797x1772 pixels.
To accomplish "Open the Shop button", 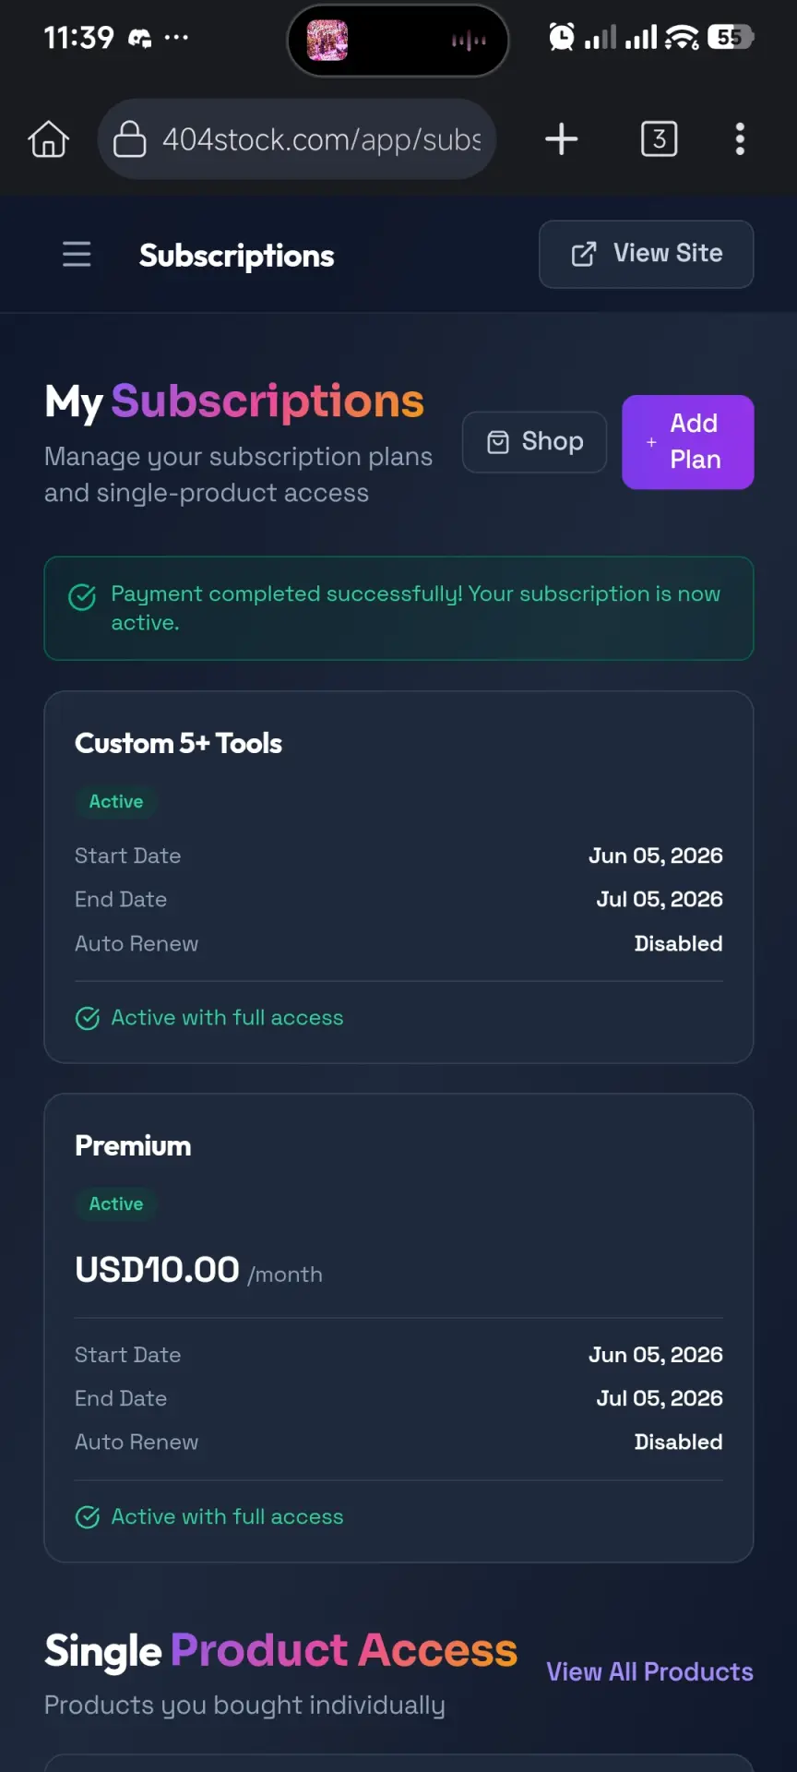I will click(534, 442).
